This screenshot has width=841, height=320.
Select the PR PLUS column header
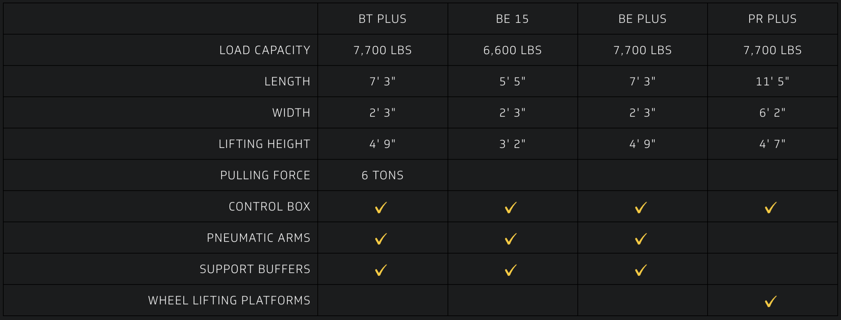772,19
